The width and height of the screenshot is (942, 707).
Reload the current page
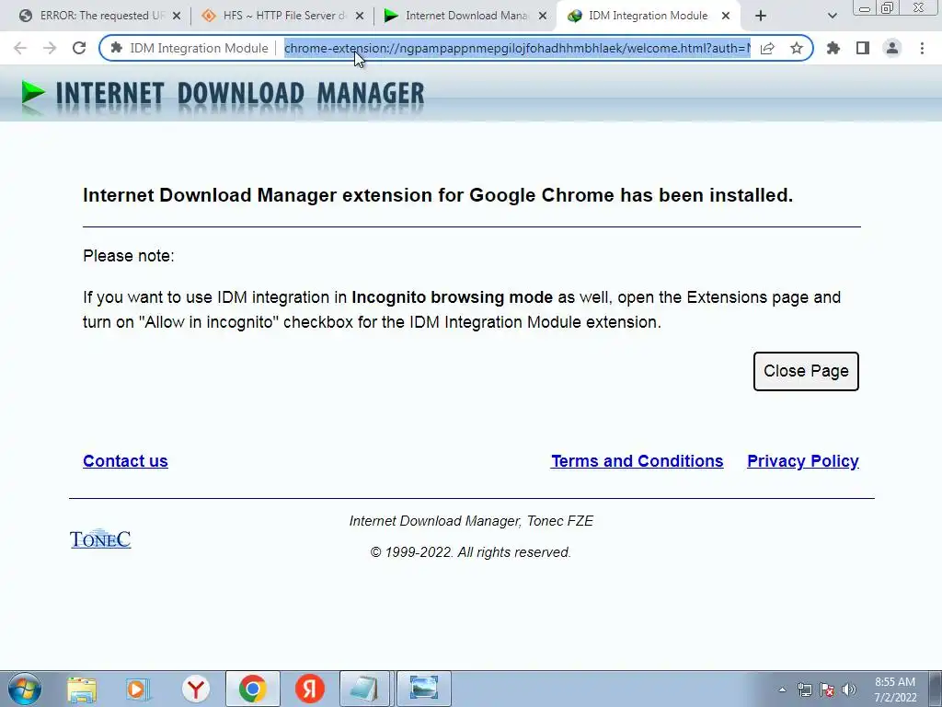[79, 48]
